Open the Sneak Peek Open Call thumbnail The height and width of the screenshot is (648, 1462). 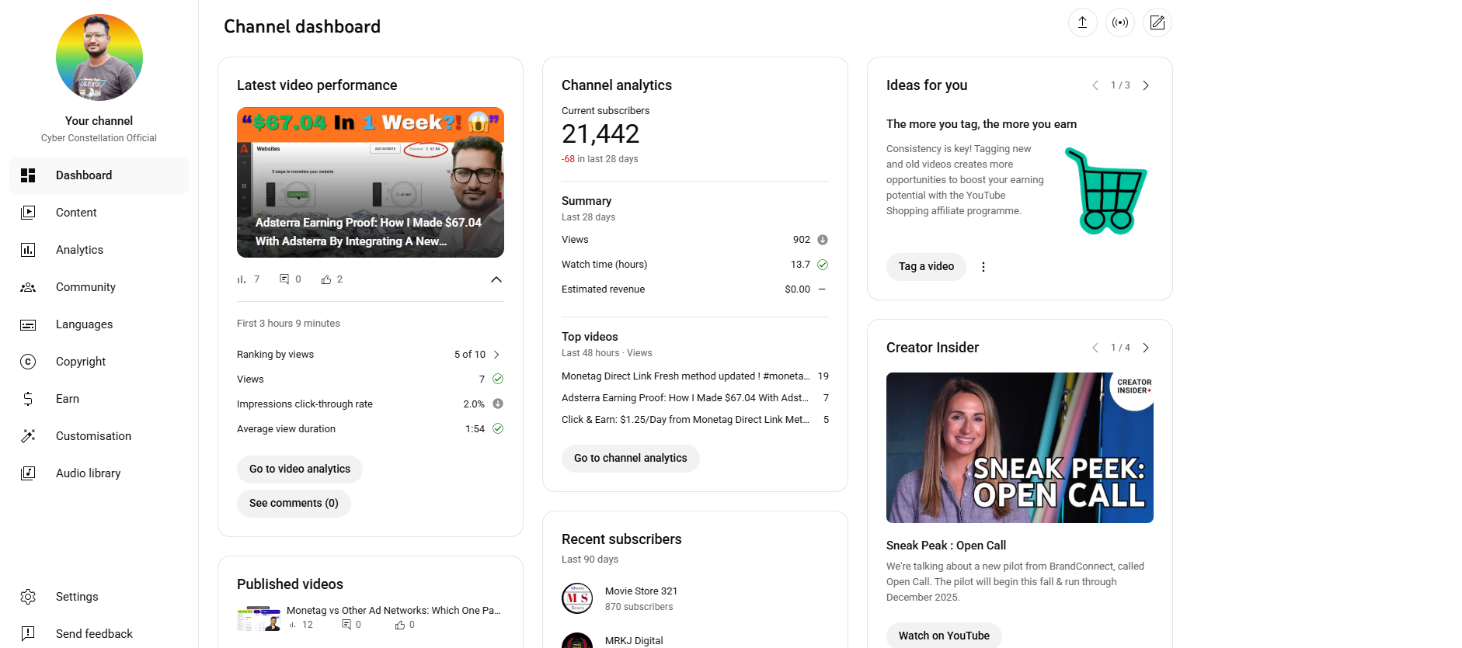[x=1019, y=448]
